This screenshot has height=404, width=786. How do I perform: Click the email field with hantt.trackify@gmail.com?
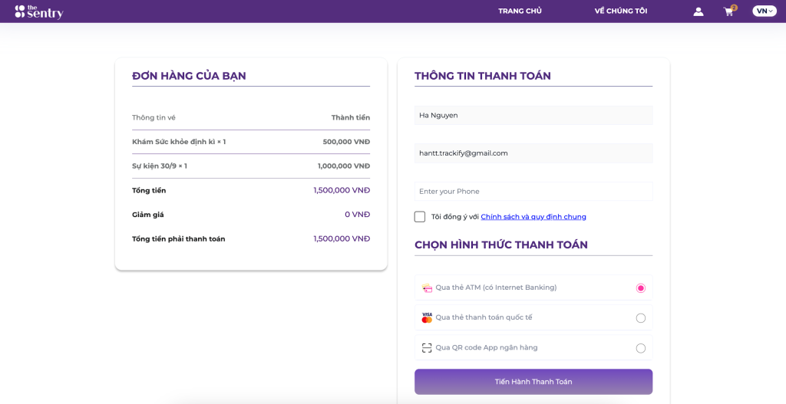(533, 153)
